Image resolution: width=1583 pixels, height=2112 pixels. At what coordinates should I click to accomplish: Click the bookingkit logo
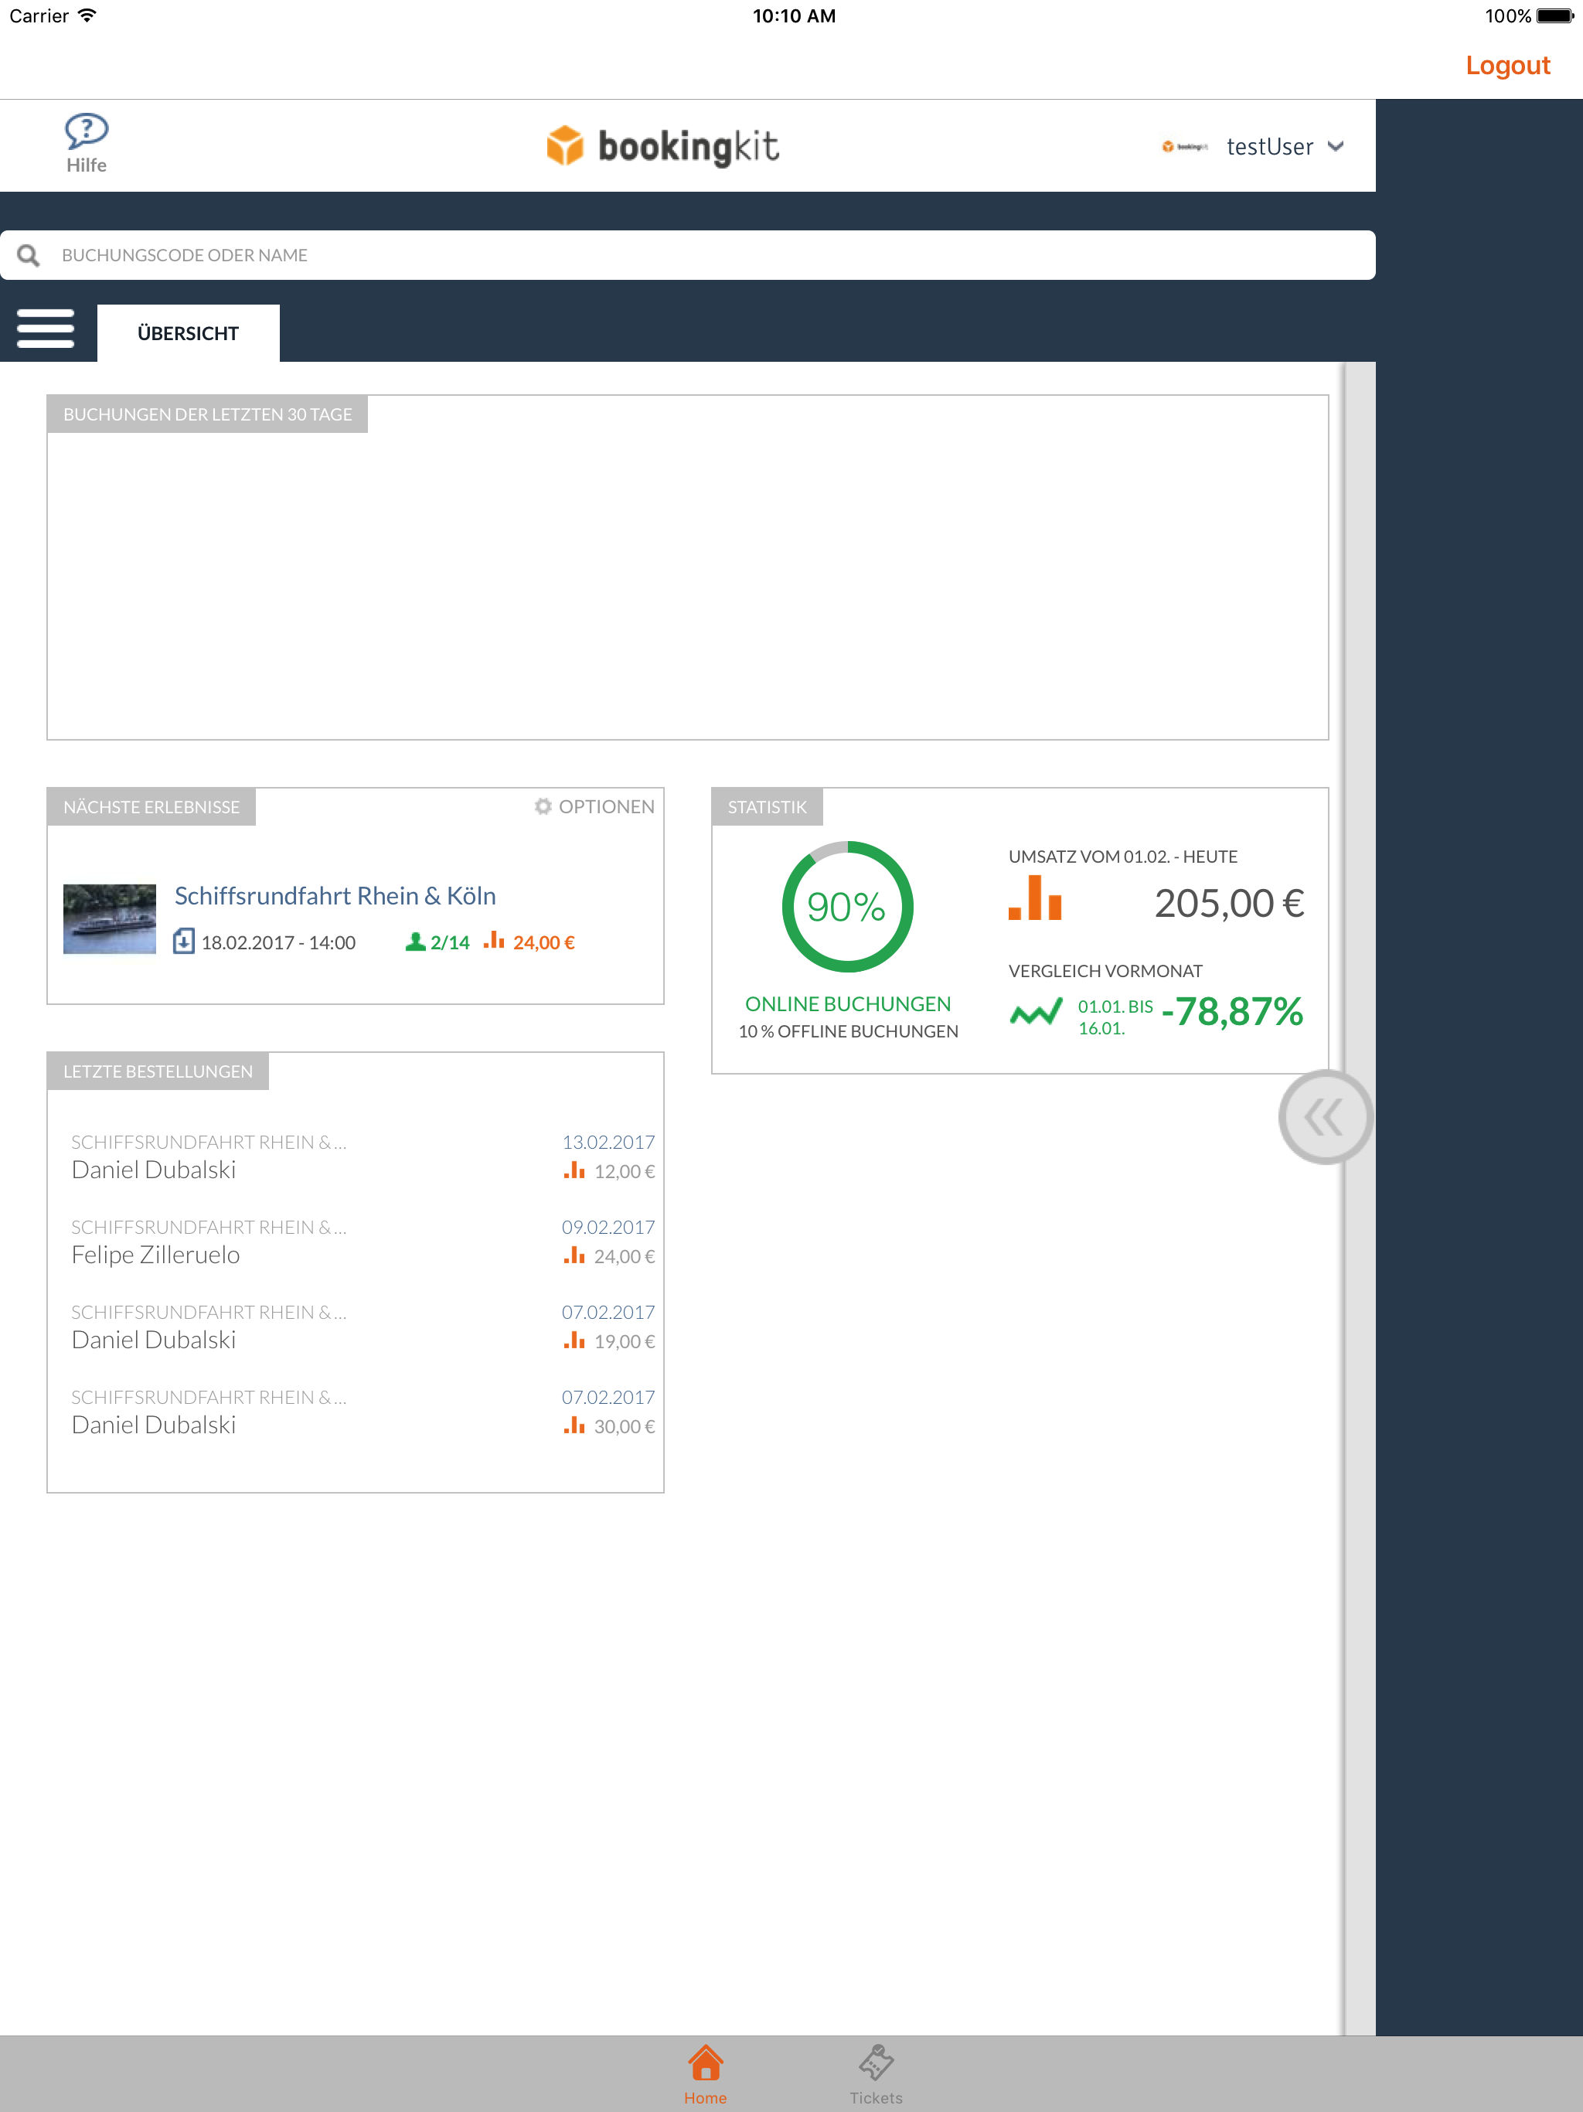tap(662, 146)
